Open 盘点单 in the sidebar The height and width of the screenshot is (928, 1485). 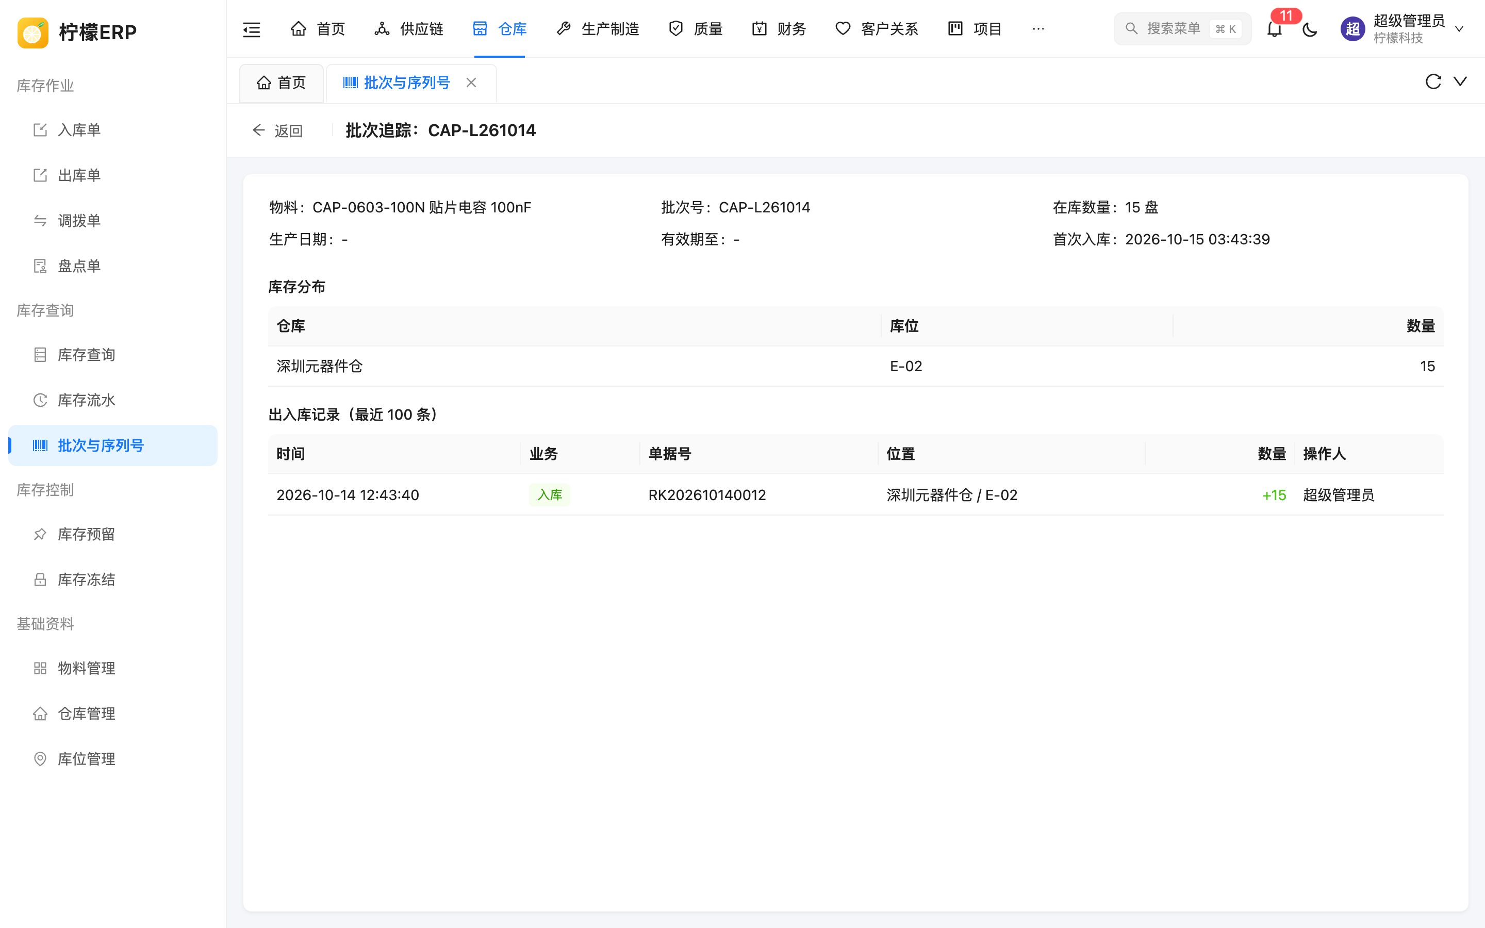click(x=113, y=267)
